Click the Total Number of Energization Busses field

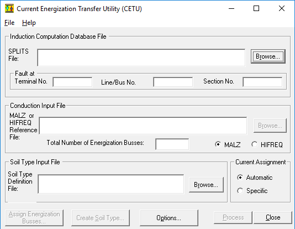point(172,144)
